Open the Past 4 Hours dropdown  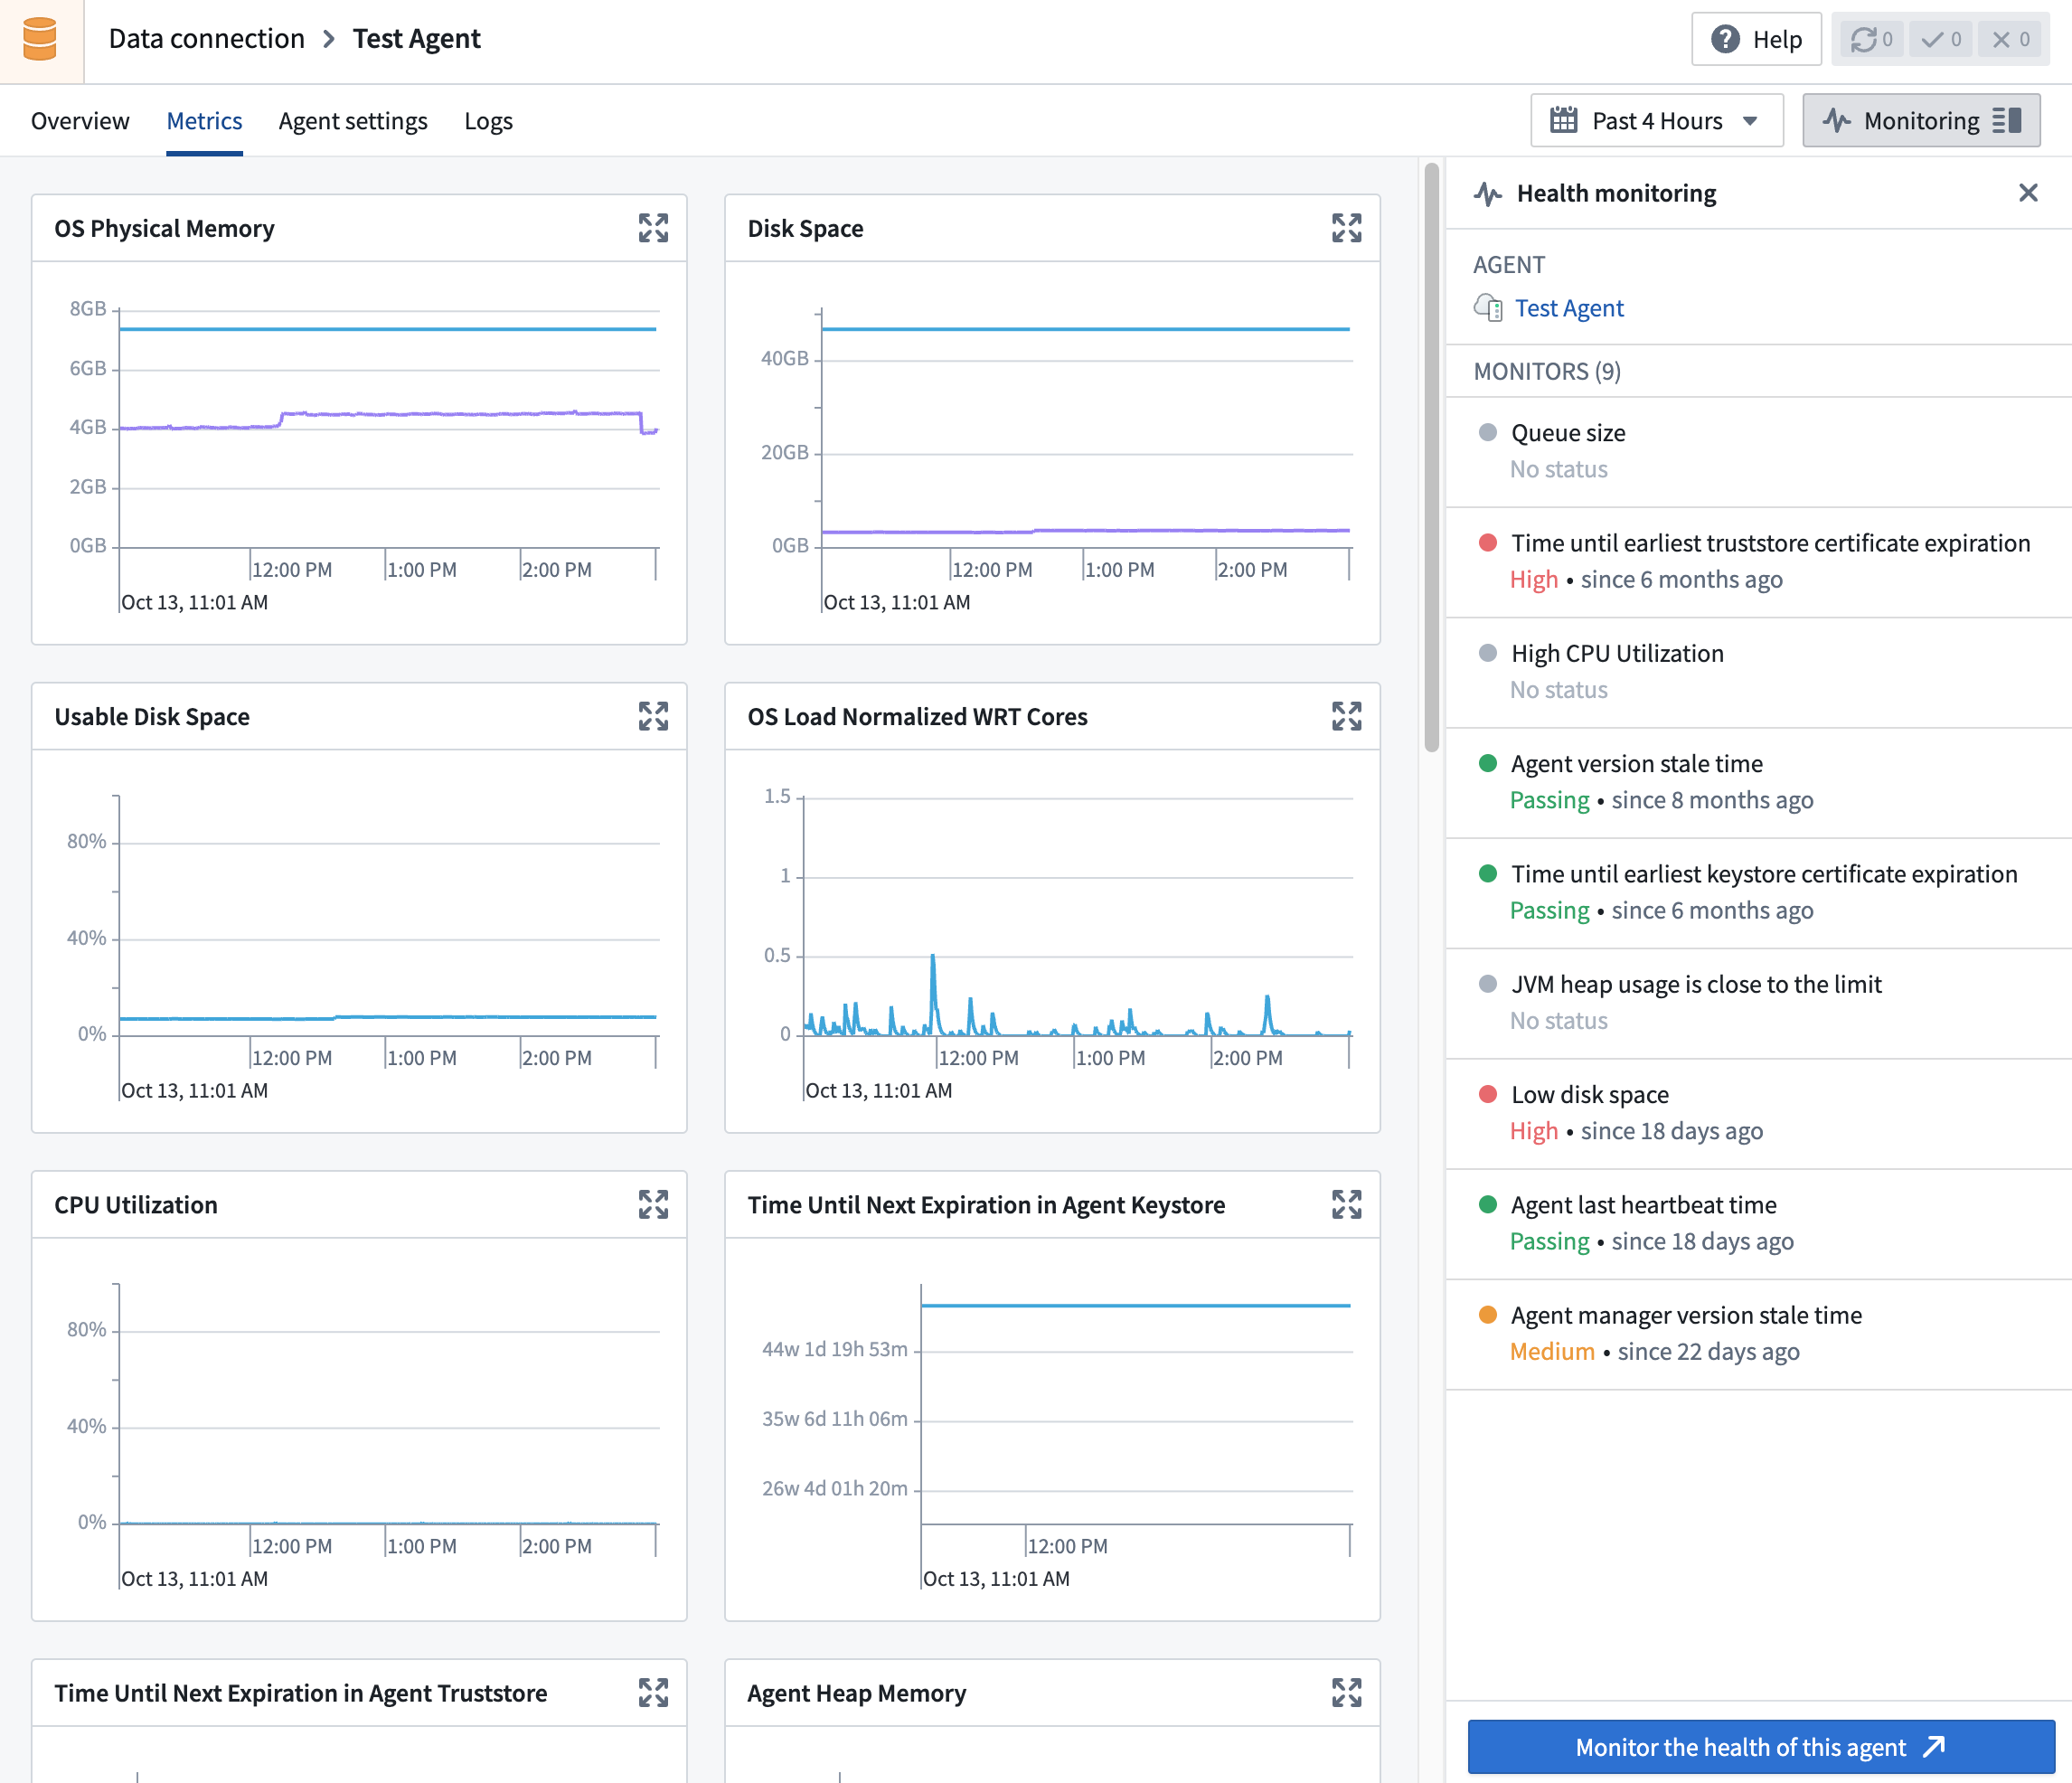(1654, 120)
